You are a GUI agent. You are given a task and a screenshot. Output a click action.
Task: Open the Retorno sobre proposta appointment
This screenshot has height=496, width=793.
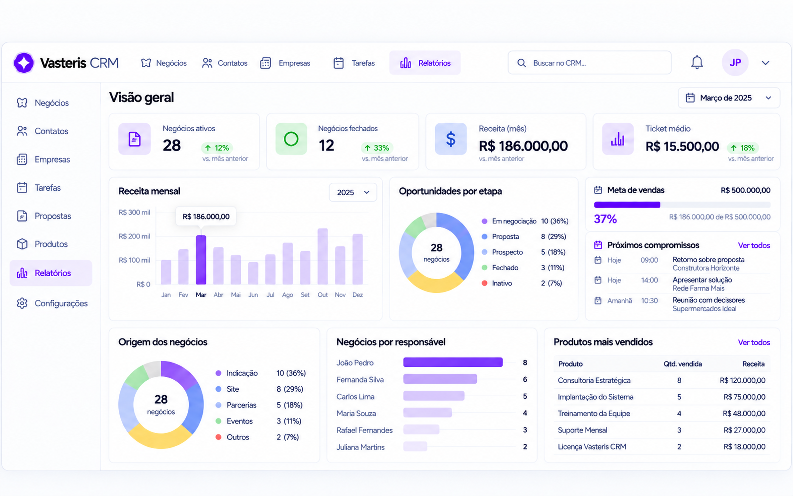pyautogui.click(x=682, y=264)
